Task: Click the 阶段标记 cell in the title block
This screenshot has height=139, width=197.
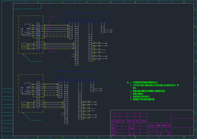Action: point(152,125)
